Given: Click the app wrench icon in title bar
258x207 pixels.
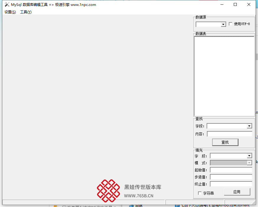Looking at the screenshot, I should click(x=7, y=5).
